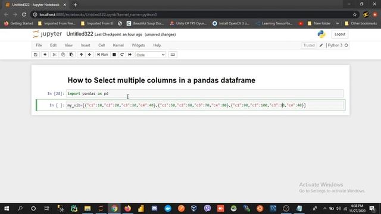The height and width of the screenshot is (214, 381).
Task: Open a new browser tab
Action: coord(75,5)
